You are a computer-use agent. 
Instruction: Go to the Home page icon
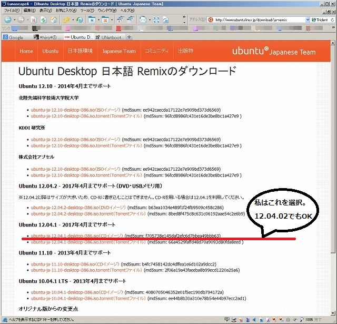point(54,20)
